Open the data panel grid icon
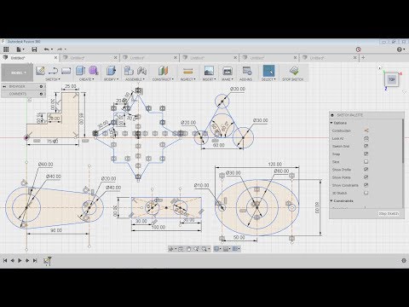 coord(6,49)
